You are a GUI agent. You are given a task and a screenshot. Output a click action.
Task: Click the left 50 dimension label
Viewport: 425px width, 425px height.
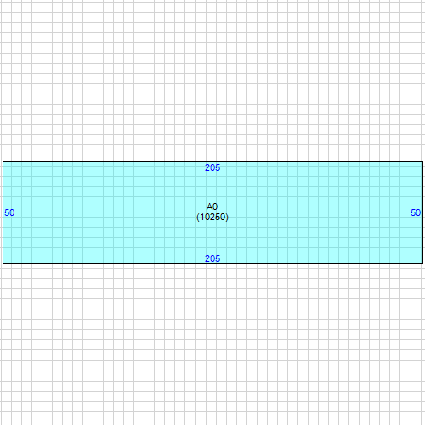click(x=9, y=212)
